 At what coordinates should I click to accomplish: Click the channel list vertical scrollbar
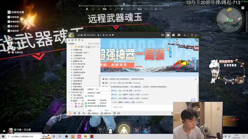[99, 80]
